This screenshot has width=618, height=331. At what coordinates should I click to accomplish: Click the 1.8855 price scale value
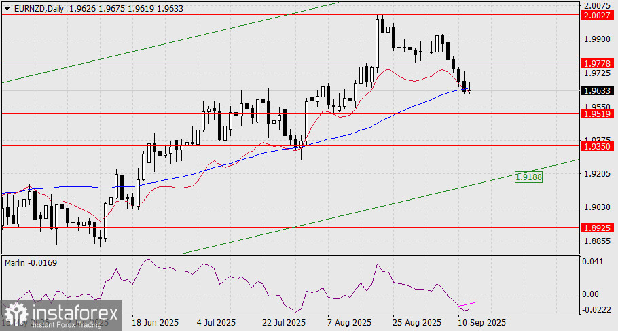click(x=598, y=241)
